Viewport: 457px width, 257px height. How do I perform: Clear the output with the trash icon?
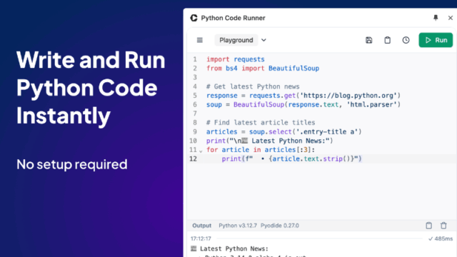[443, 226]
